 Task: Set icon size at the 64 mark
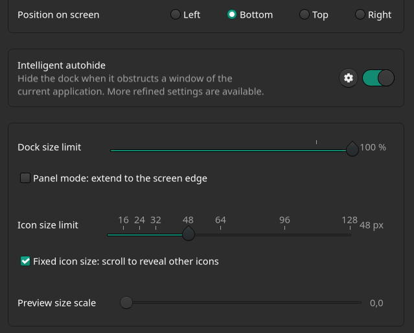tap(220, 234)
